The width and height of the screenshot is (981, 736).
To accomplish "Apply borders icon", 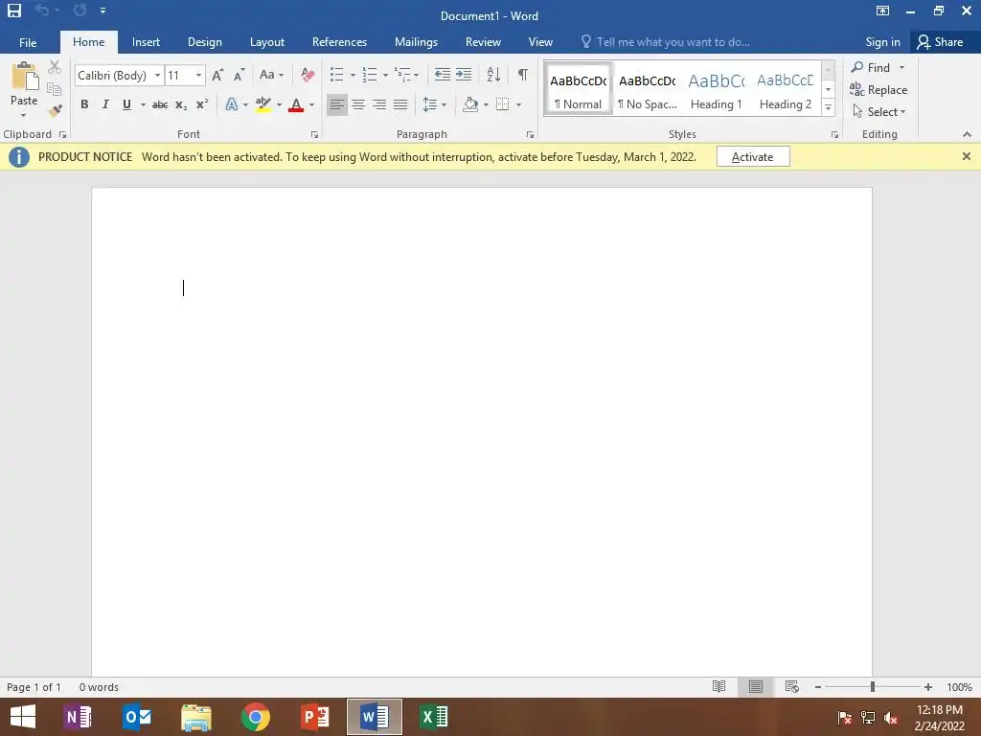I will pos(502,104).
